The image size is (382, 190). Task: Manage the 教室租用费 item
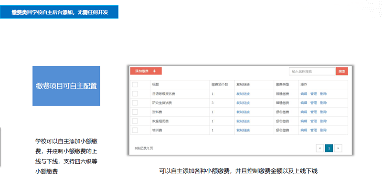(314, 121)
